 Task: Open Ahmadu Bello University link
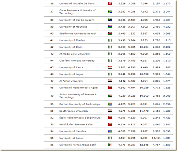point(75,54)
